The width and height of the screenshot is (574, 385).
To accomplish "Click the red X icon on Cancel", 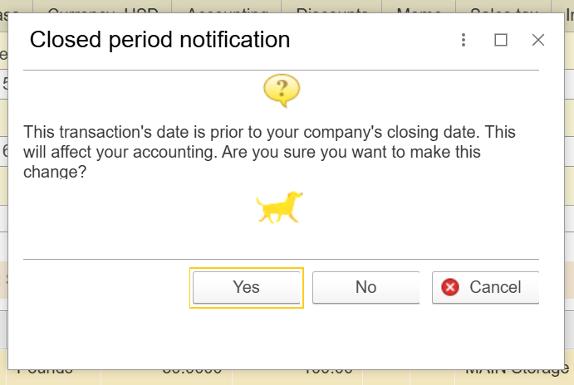I will (450, 287).
